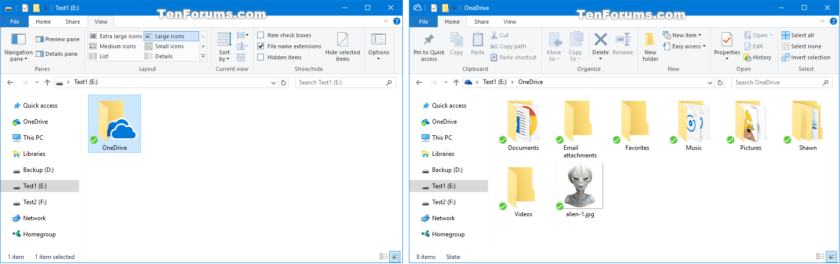
Task: Open Help in Test1 window
Action: point(397,21)
